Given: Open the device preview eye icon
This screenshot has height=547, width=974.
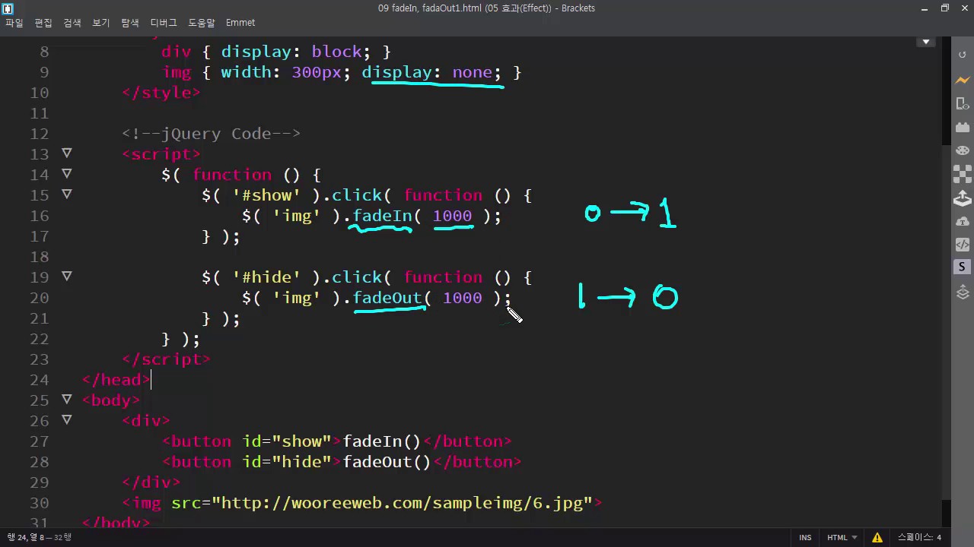Looking at the screenshot, I should (x=962, y=104).
